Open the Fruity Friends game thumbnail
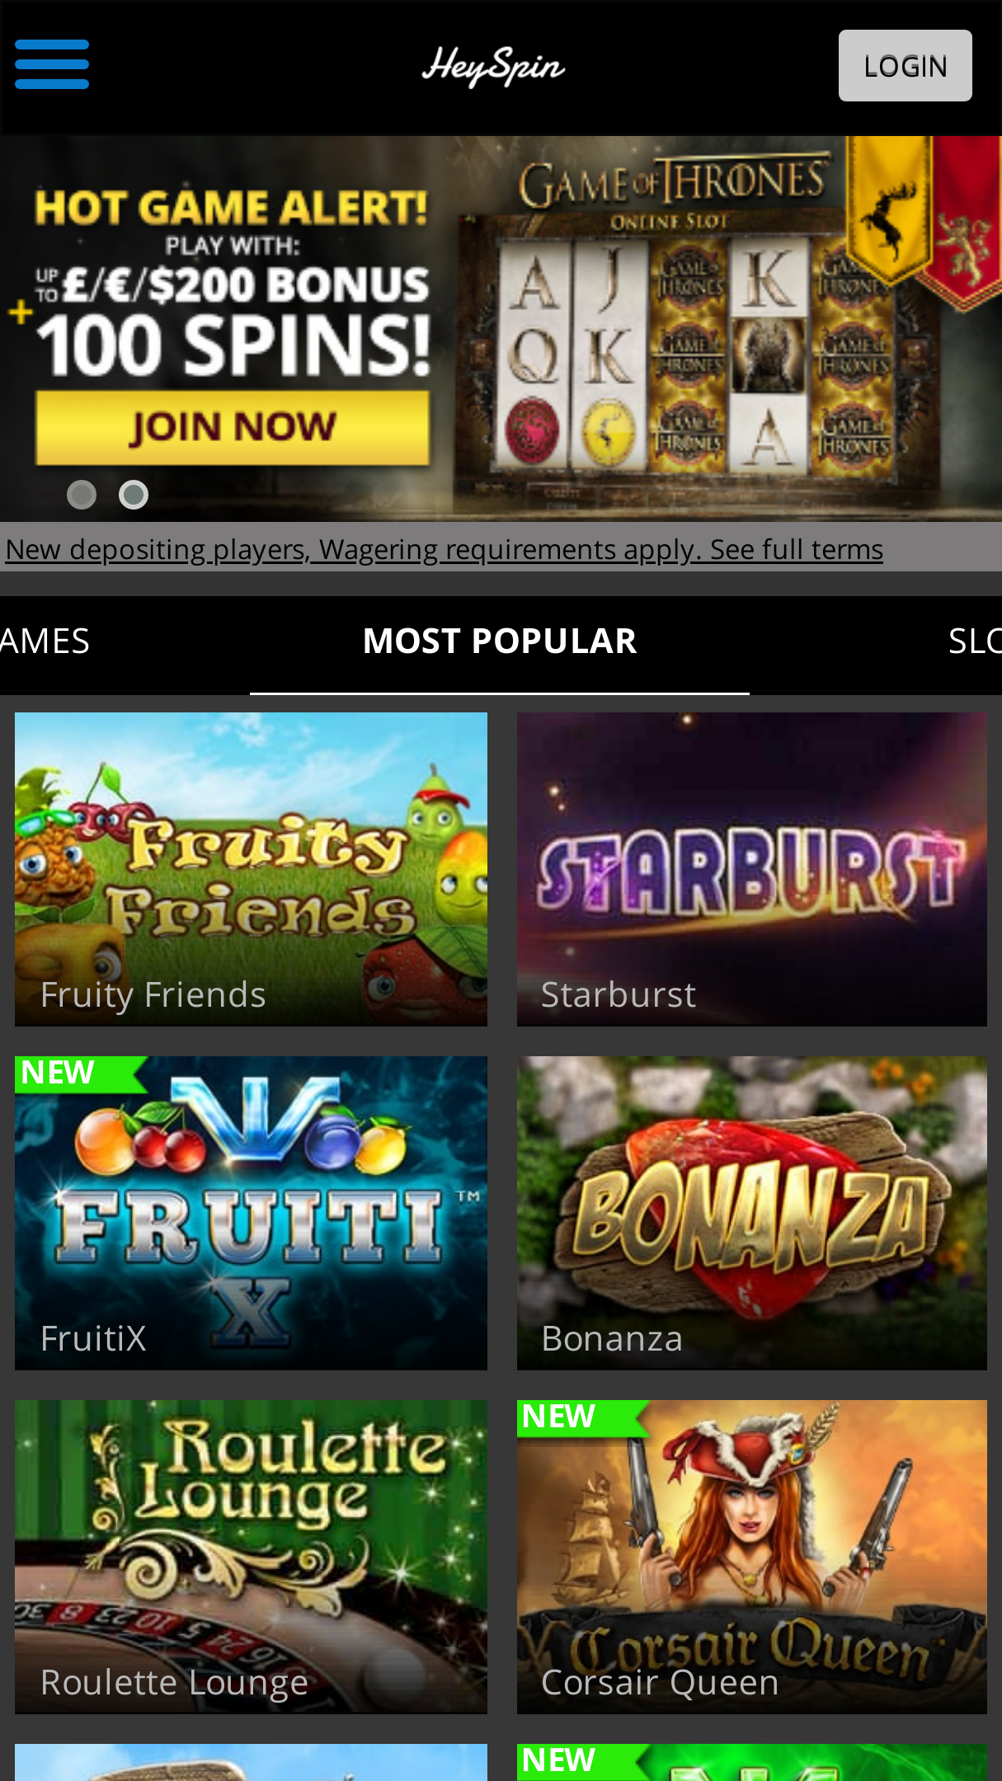1002x1781 pixels. pyautogui.click(x=251, y=869)
